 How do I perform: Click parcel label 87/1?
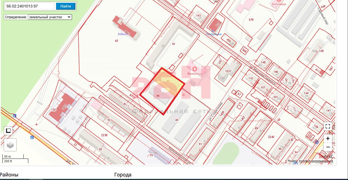(126, 105)
